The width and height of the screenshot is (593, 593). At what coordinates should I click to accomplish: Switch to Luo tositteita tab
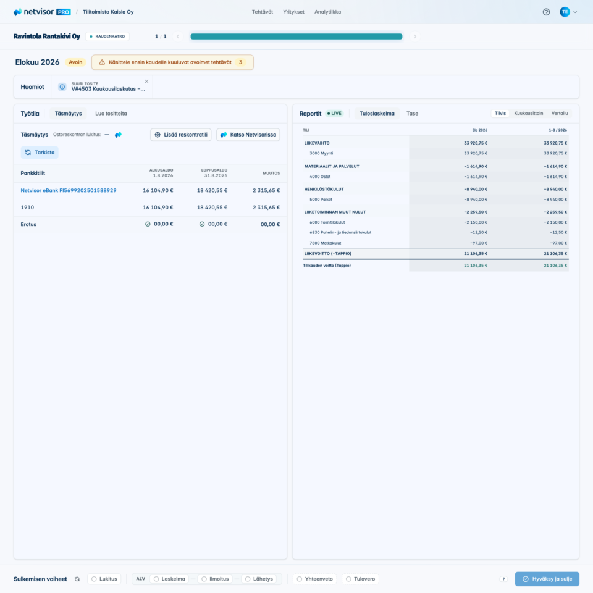click(111, 114)
